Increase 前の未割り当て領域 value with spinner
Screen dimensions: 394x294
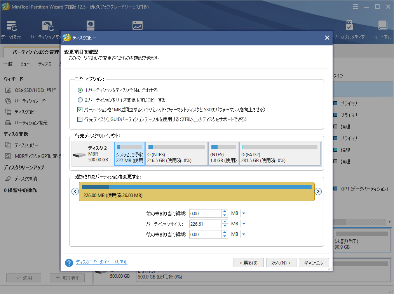pos(225,212)
